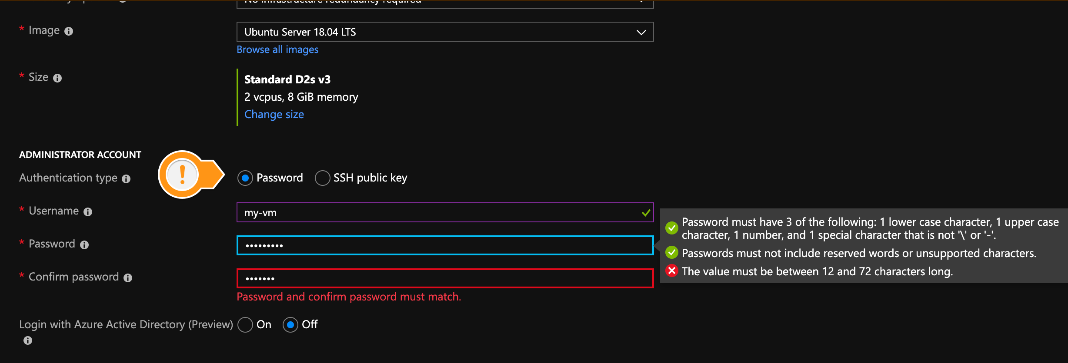Select Password authentication type
1068x363 pixels.
[x=245, y=178]
